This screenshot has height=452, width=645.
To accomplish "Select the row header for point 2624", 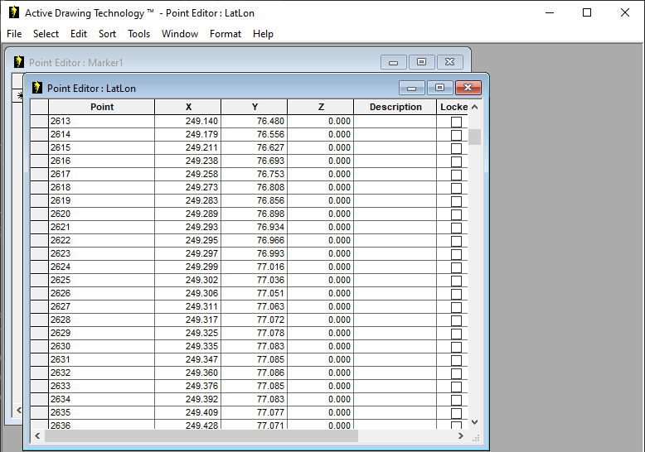I will (39, 267).
